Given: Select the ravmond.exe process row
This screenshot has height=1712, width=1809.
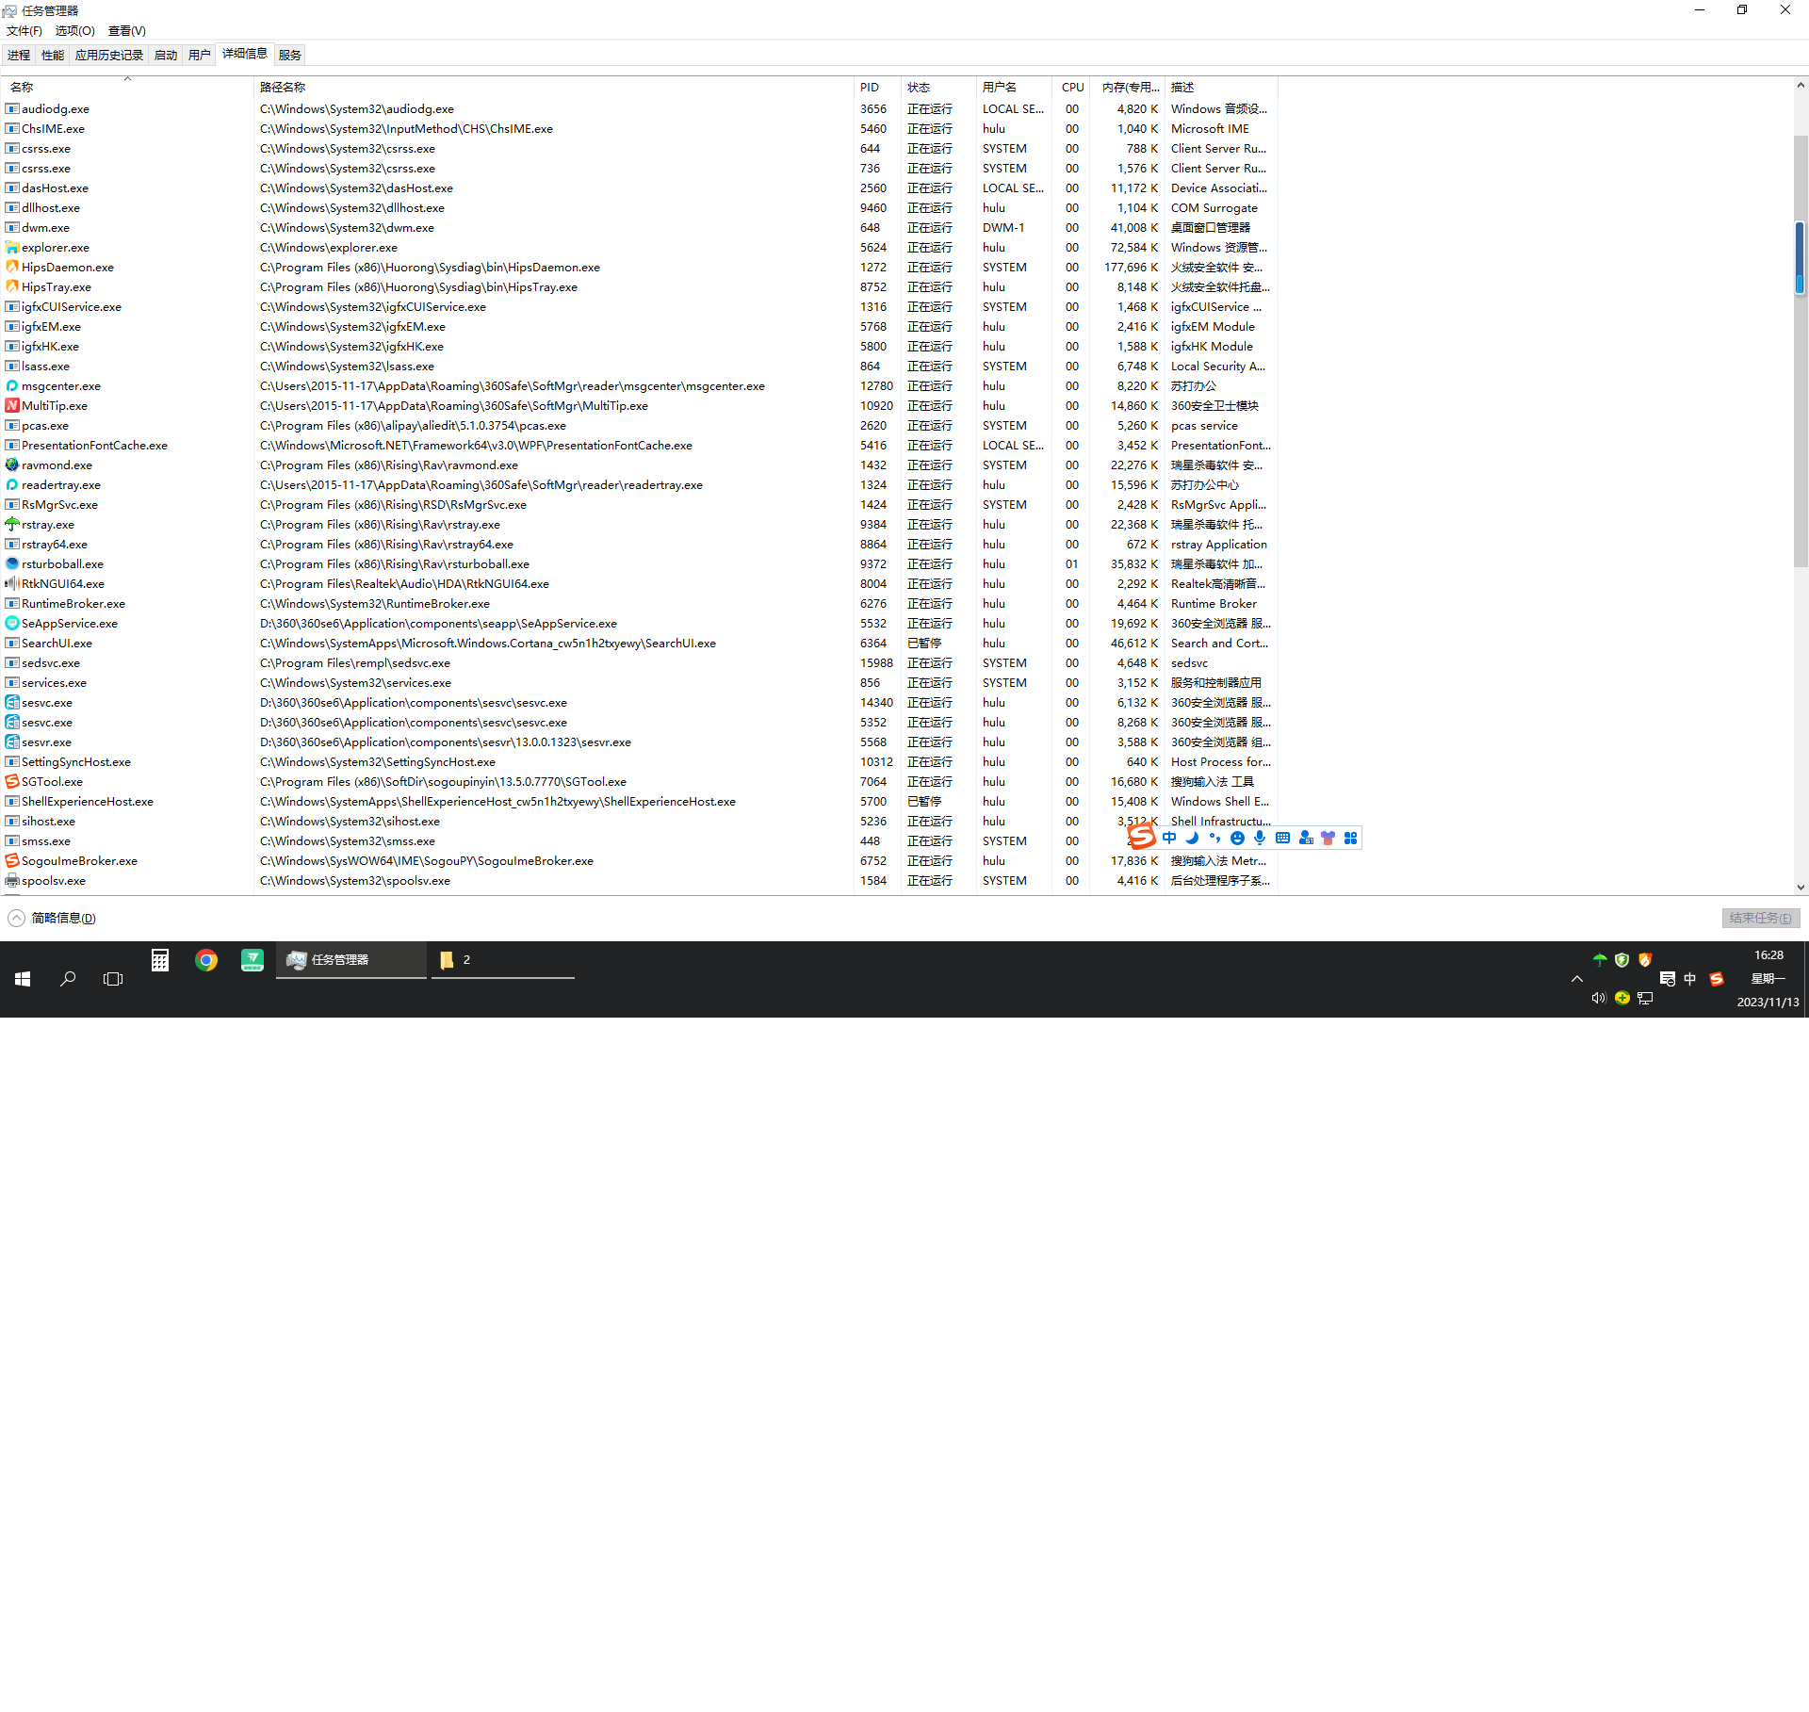Looking at the screenshot, I should [x=640, y=465].
